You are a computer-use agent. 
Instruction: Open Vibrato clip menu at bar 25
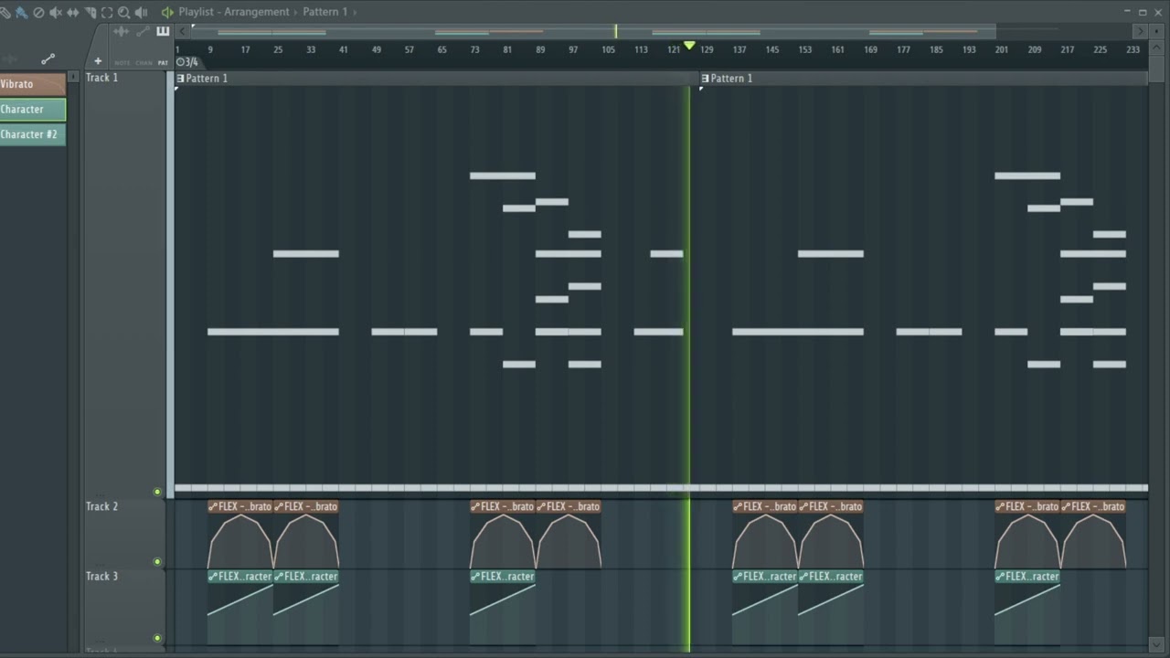279,506
